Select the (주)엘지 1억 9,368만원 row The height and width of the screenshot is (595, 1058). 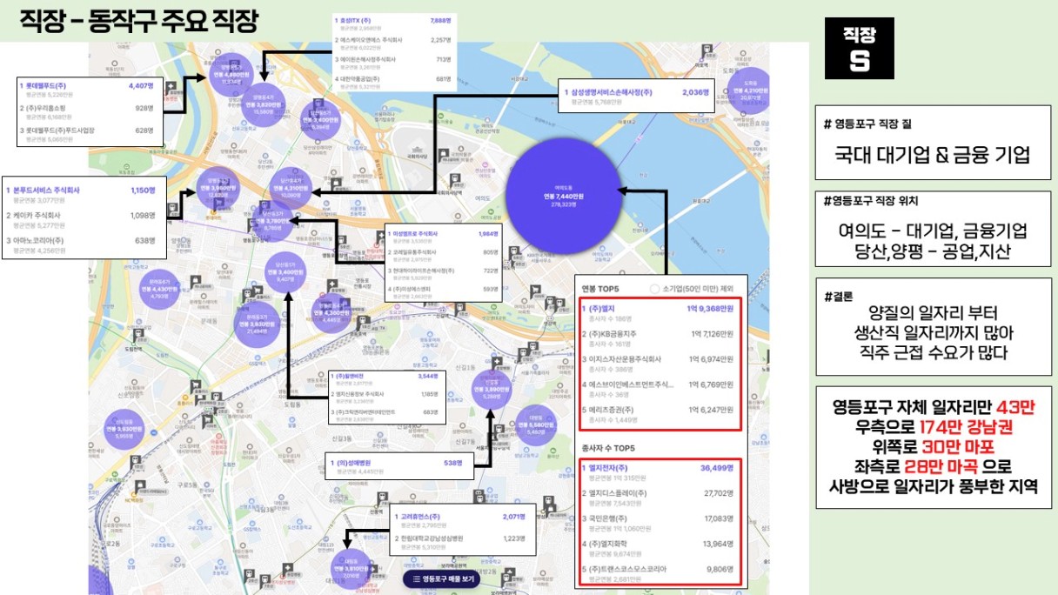click(660, 313)
